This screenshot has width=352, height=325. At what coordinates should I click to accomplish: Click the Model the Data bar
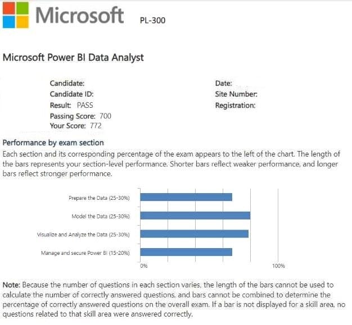pyautogui.click(x=195, y=216)
